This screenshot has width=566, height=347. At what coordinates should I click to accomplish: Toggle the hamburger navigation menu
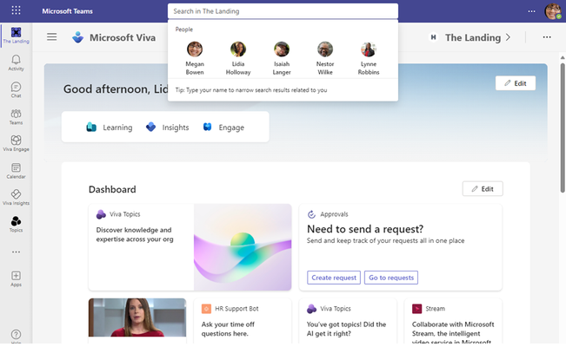(51, 36)
